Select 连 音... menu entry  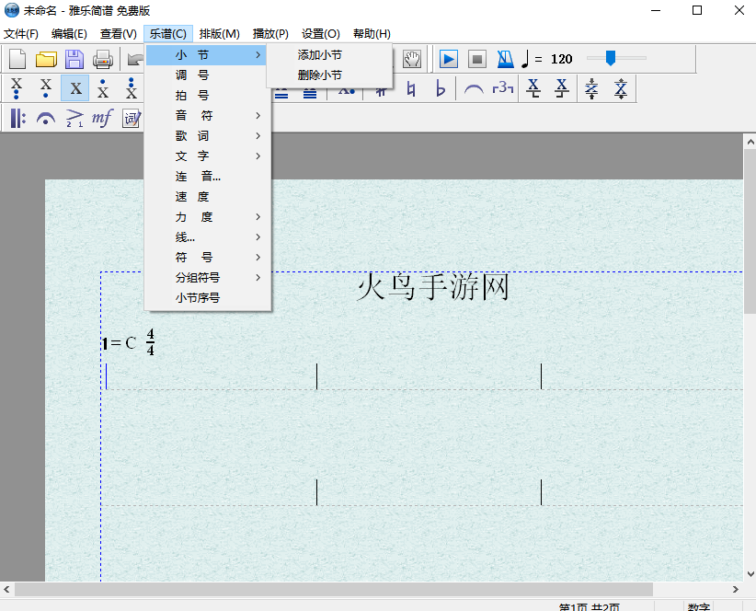point(206,177)
